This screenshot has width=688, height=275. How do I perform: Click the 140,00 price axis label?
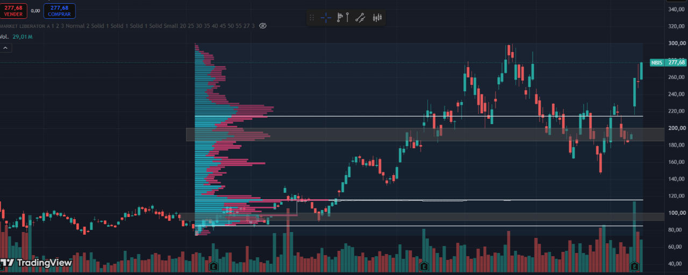676,179
